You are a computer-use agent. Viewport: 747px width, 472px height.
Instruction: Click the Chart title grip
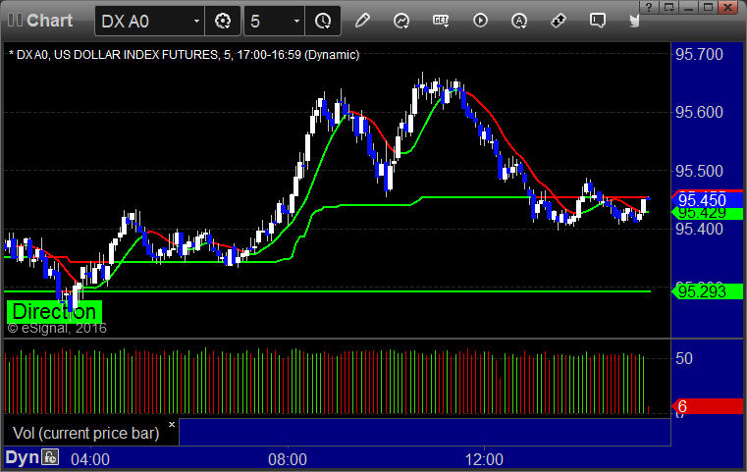pos(16,20)
